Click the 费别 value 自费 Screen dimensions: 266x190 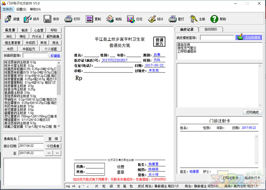click(157, 55)
